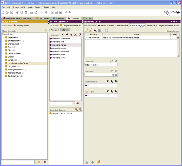Click the Redo arrow icon

click(46, 12)
